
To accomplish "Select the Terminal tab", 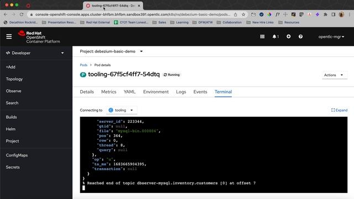I will (x=223, y=92).
